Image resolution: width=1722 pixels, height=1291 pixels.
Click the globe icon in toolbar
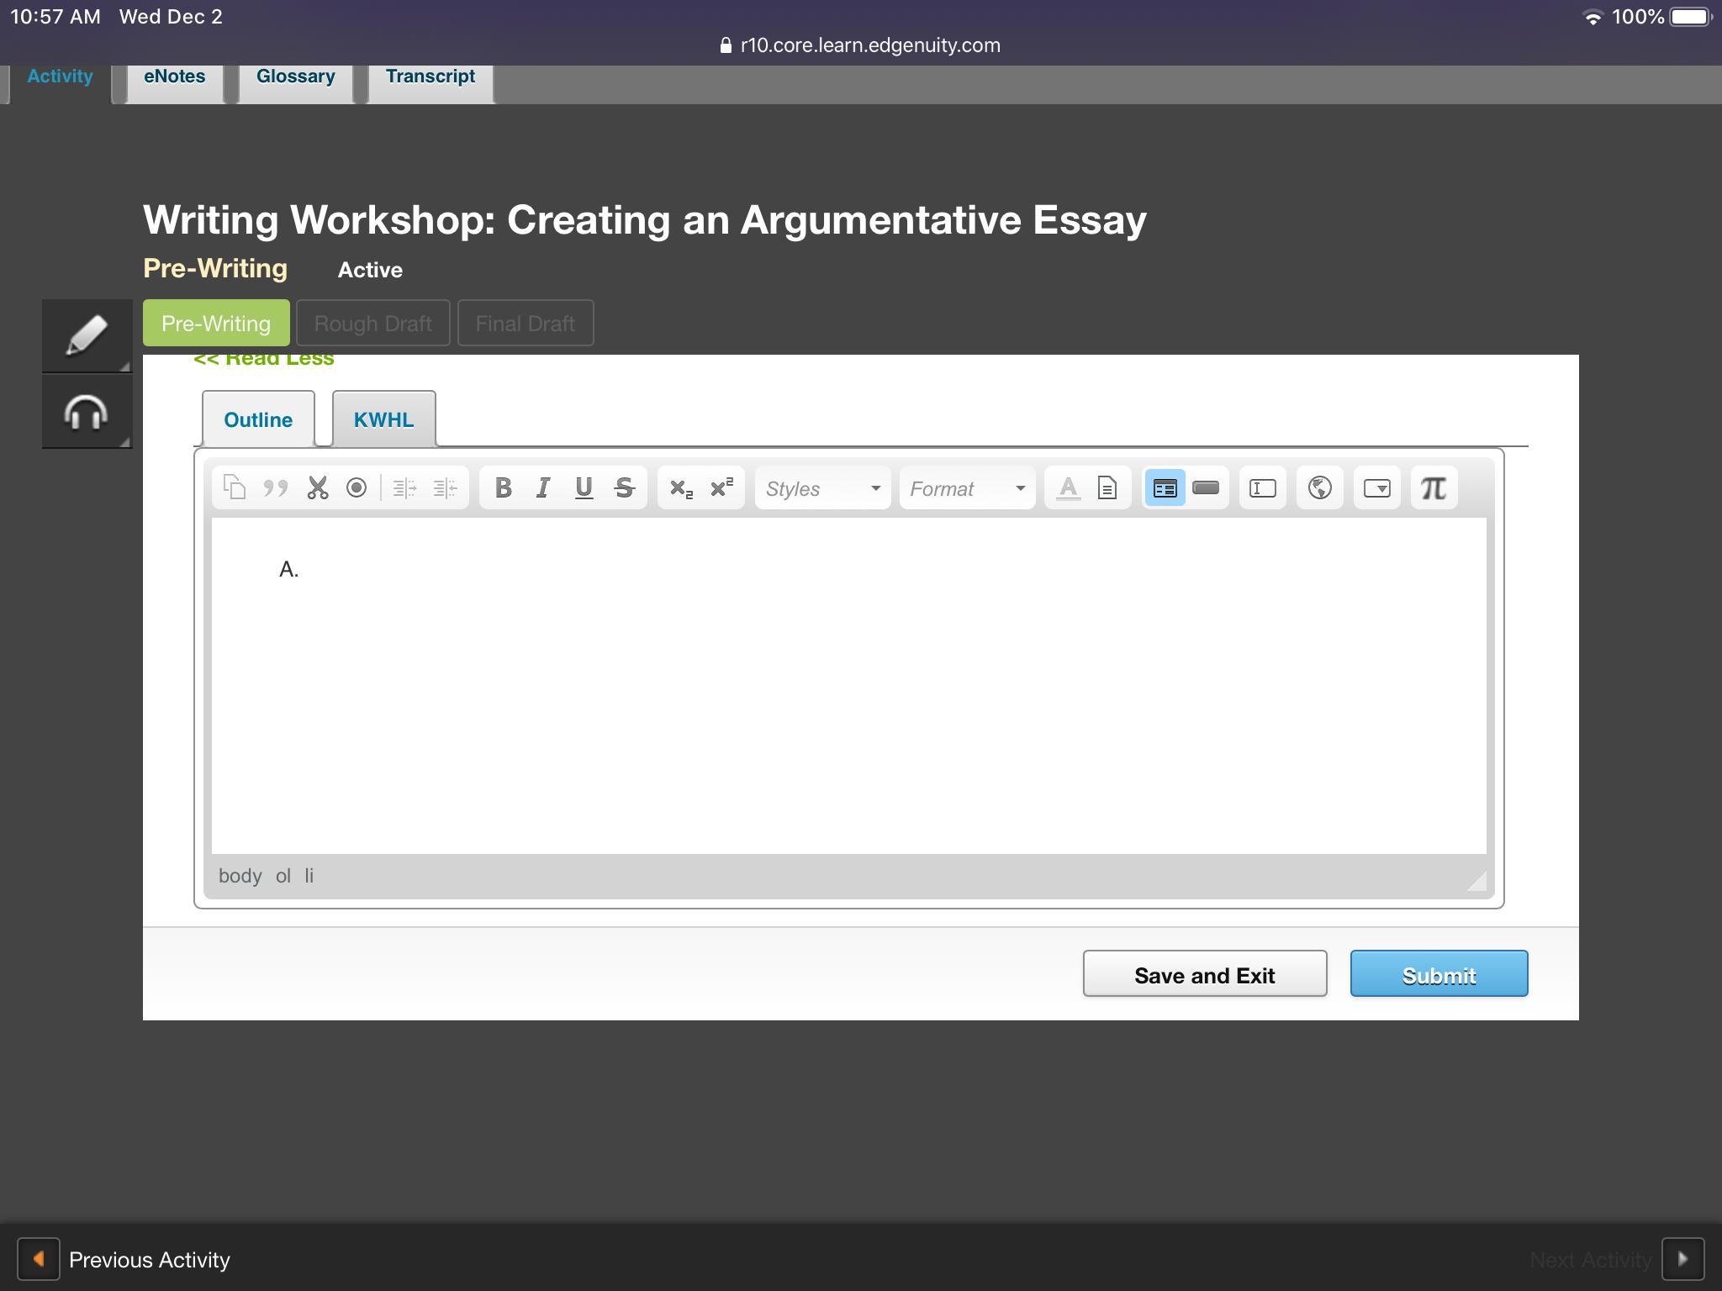[1319, 488]
